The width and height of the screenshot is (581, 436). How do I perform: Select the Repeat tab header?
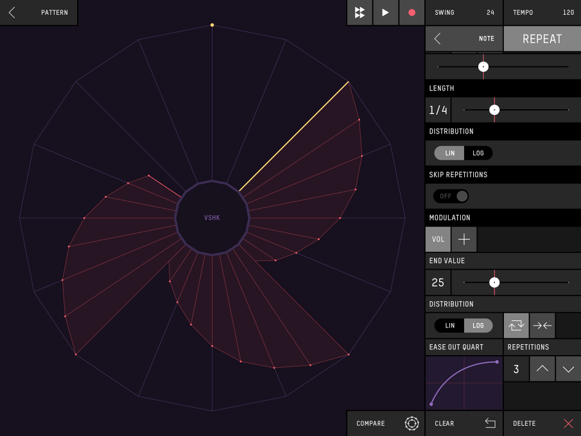click(542, 39)
